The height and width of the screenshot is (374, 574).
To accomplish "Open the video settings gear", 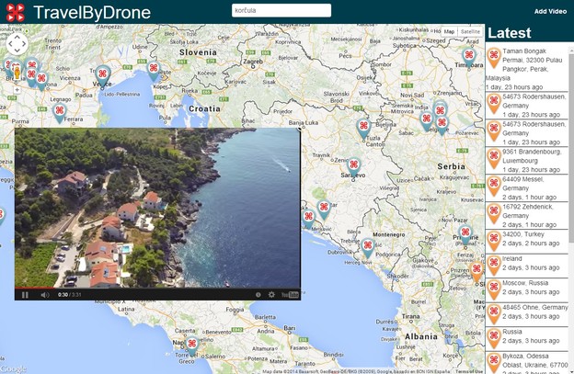I will tap(271, 294).
